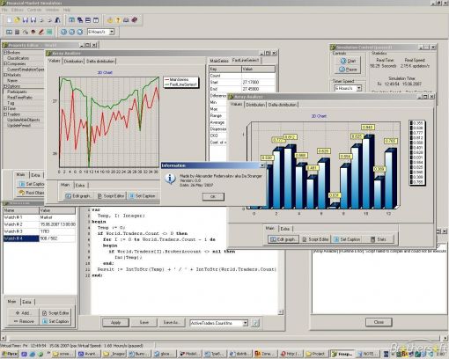Screen dimensions: 449x359
Task: Click the cascade windows toolbar icon
Action: click(80, 20)
